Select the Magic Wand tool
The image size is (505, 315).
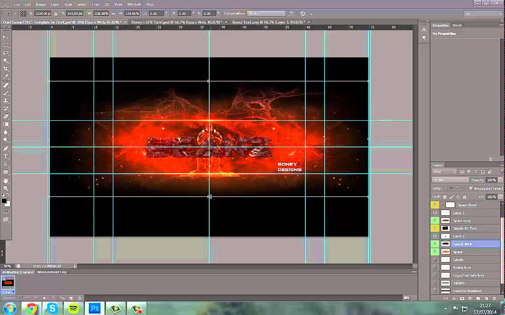click(6, 60)
